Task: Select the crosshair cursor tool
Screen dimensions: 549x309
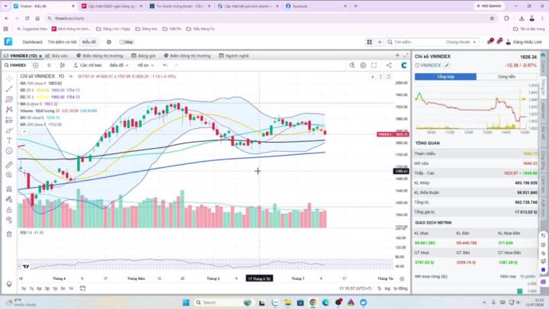Action: (x=9, y=79)
